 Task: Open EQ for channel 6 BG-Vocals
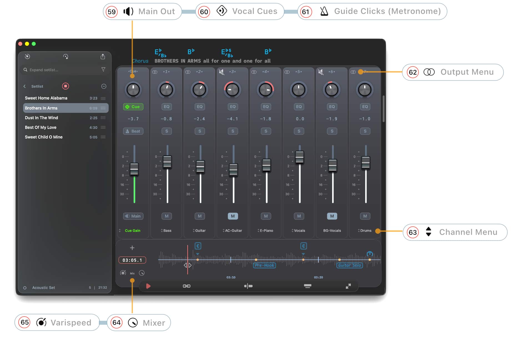(x=332, y=107)
